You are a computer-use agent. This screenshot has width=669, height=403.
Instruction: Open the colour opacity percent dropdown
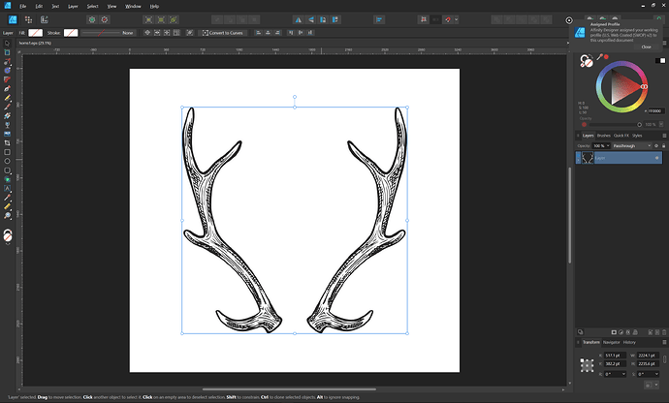[661, 125]
